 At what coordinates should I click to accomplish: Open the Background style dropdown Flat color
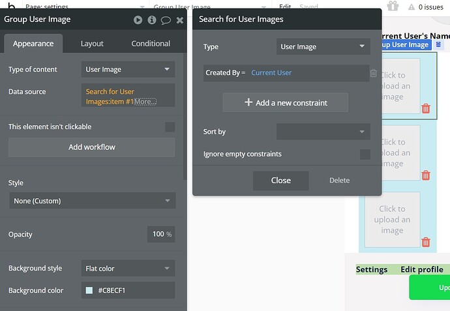point(128,268)
